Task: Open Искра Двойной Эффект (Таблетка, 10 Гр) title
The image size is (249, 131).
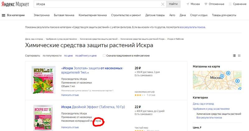Action: pos(93,107)
